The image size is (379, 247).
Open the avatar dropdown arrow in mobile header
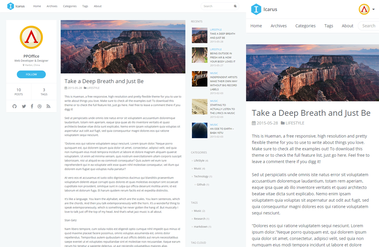click(x=373, y=9)
